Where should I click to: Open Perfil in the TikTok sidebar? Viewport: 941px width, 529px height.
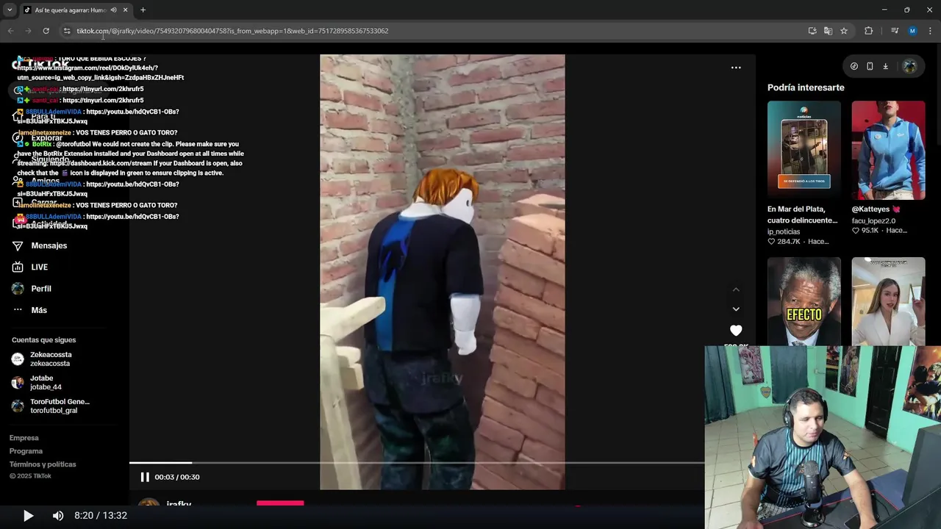tap(41, 289)
